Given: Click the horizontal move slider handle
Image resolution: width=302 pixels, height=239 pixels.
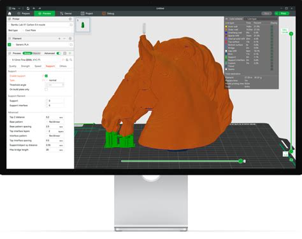Looking at the screenshot, I should [x=241, y=161].
